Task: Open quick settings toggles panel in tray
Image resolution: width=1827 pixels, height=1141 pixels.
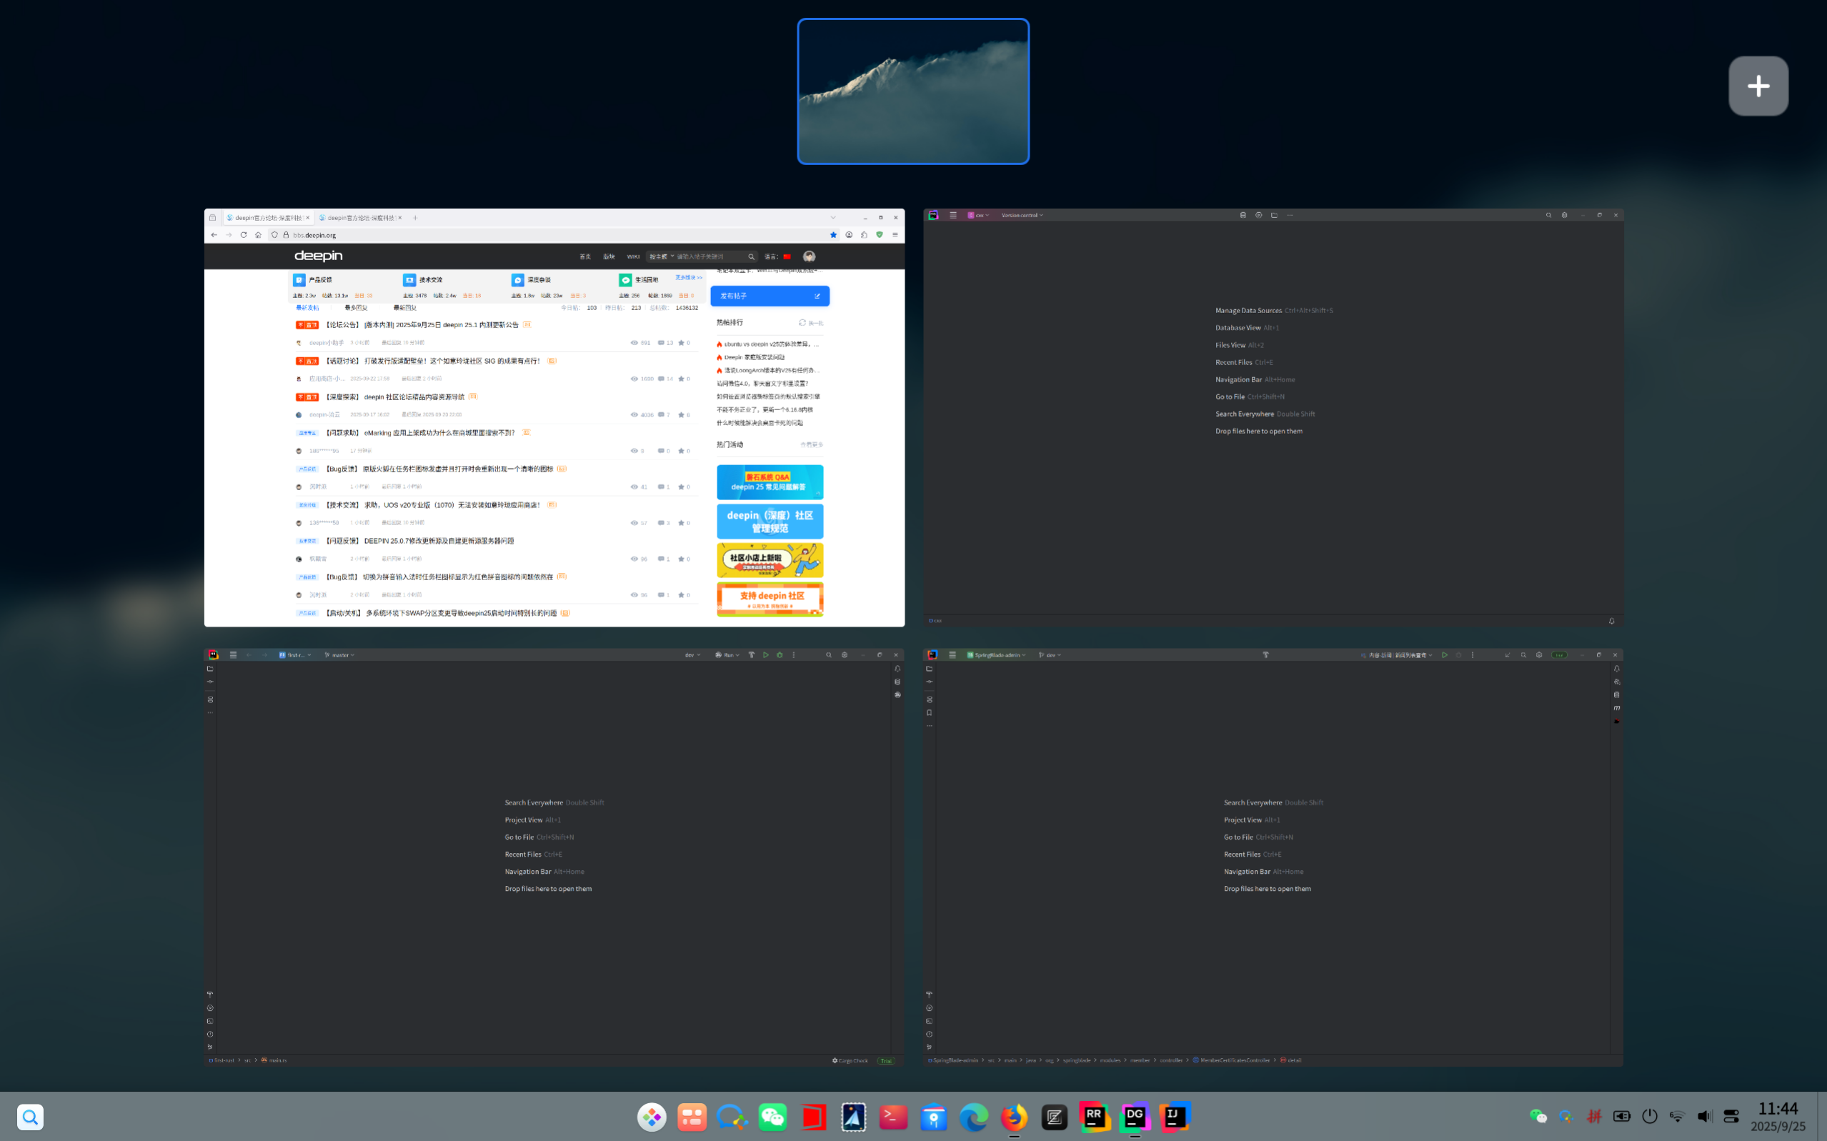Action: pyautogui.click(x=1731, y=1116)
